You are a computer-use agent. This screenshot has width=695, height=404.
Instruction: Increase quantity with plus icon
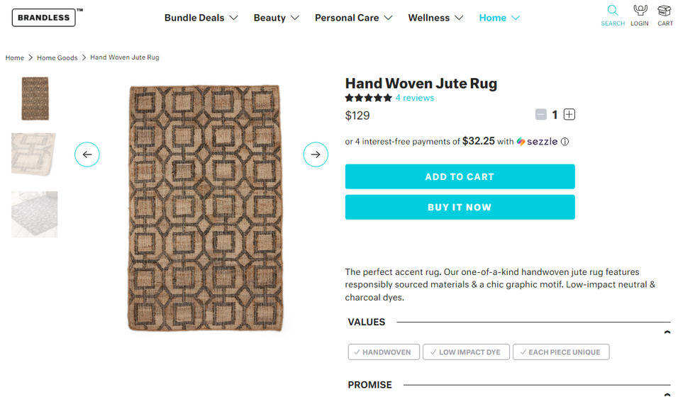click(x=569, y=115)
